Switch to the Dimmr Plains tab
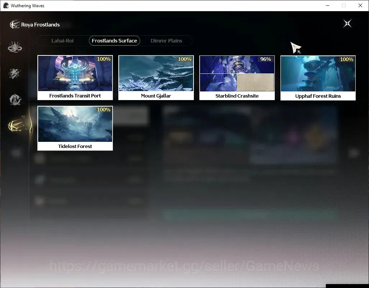Screen dimensions: 369x288 [x=167, y=41]
